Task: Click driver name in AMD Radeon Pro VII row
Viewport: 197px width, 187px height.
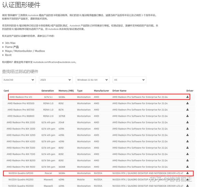Action: (140, 97)
